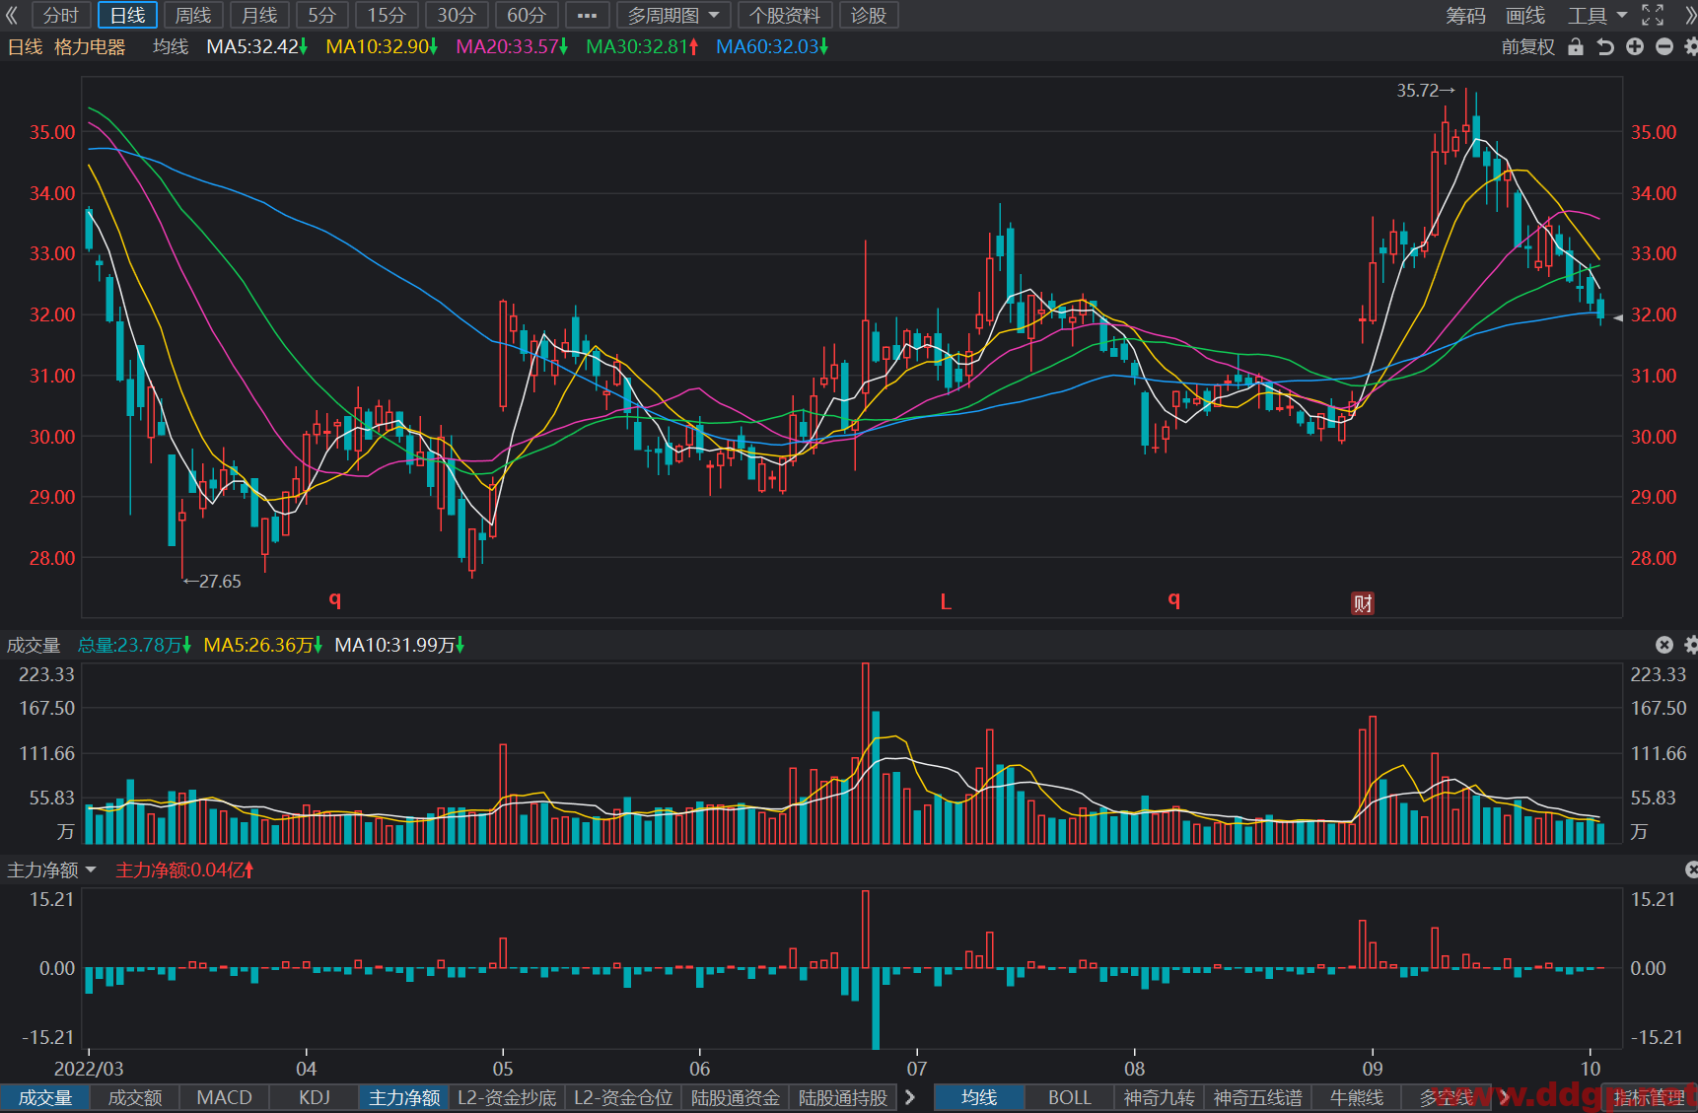Open 诊股 stock diagnosis
Screen dimensions: 1698x1113
(869, 15)
